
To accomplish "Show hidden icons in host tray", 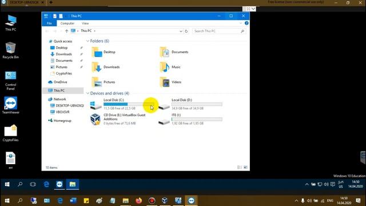I will (296, 201).
